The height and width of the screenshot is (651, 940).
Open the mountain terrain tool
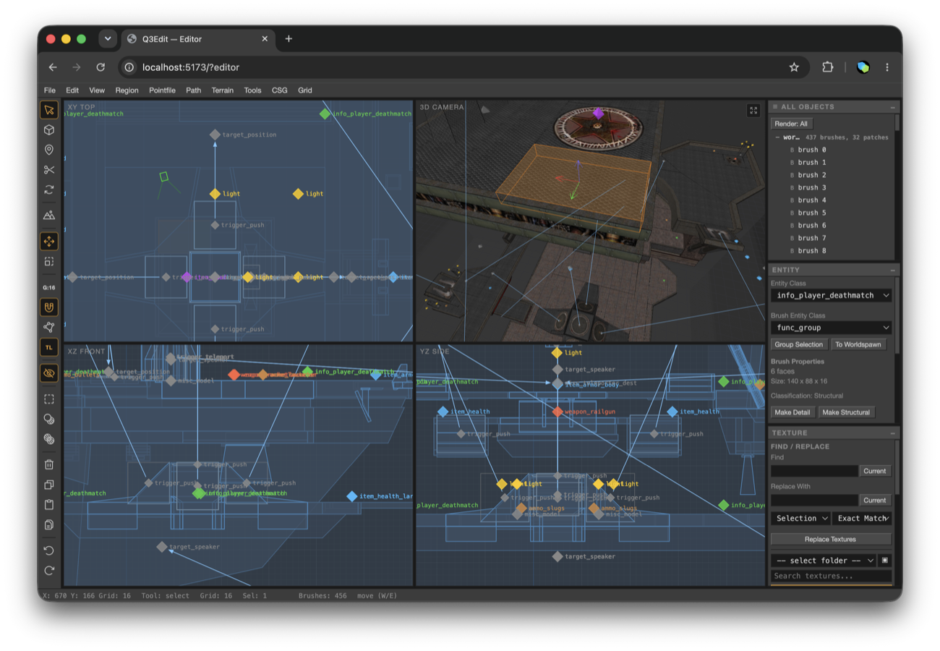[x=49, y=215]
